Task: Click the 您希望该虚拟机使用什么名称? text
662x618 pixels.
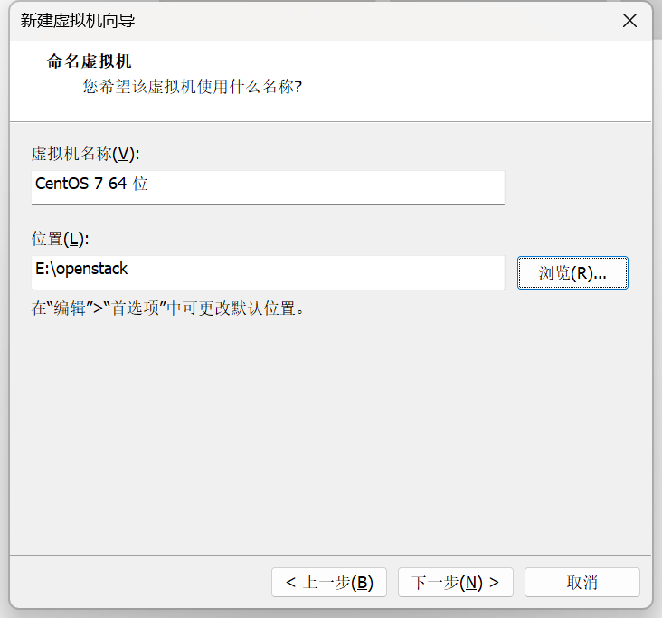Action: (192, 87)
